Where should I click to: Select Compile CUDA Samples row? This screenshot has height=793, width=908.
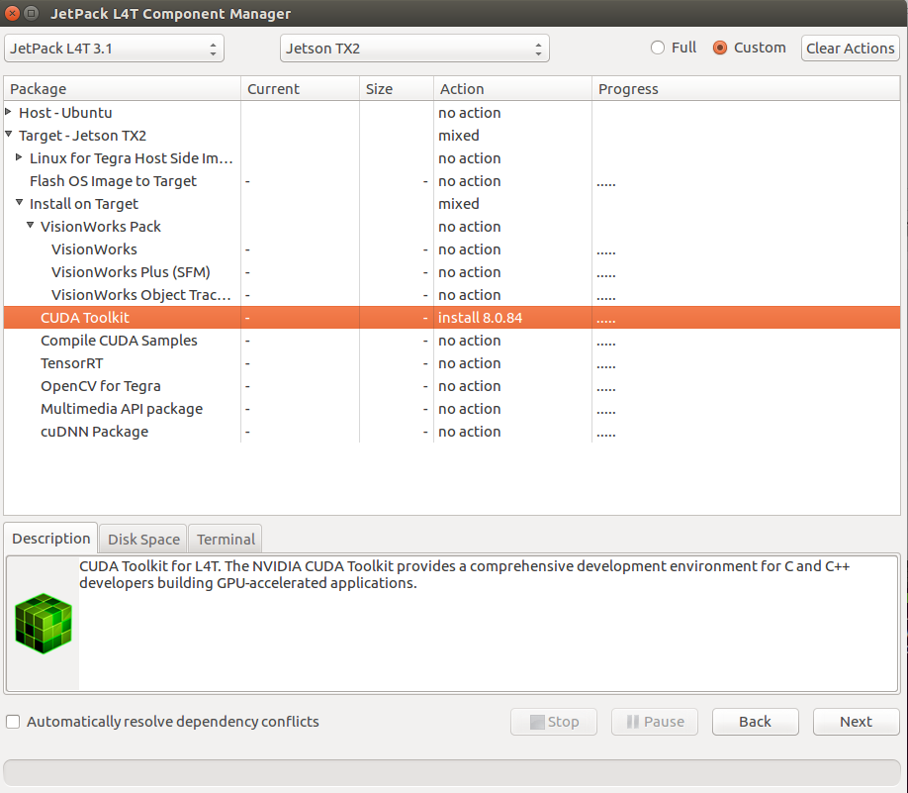coord(452,341)
